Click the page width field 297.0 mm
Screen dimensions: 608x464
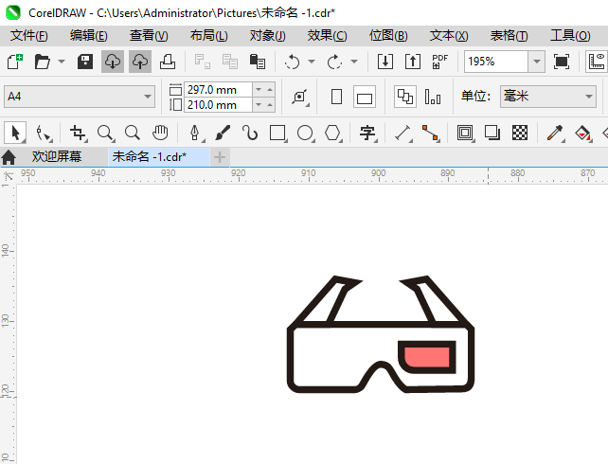219,90
